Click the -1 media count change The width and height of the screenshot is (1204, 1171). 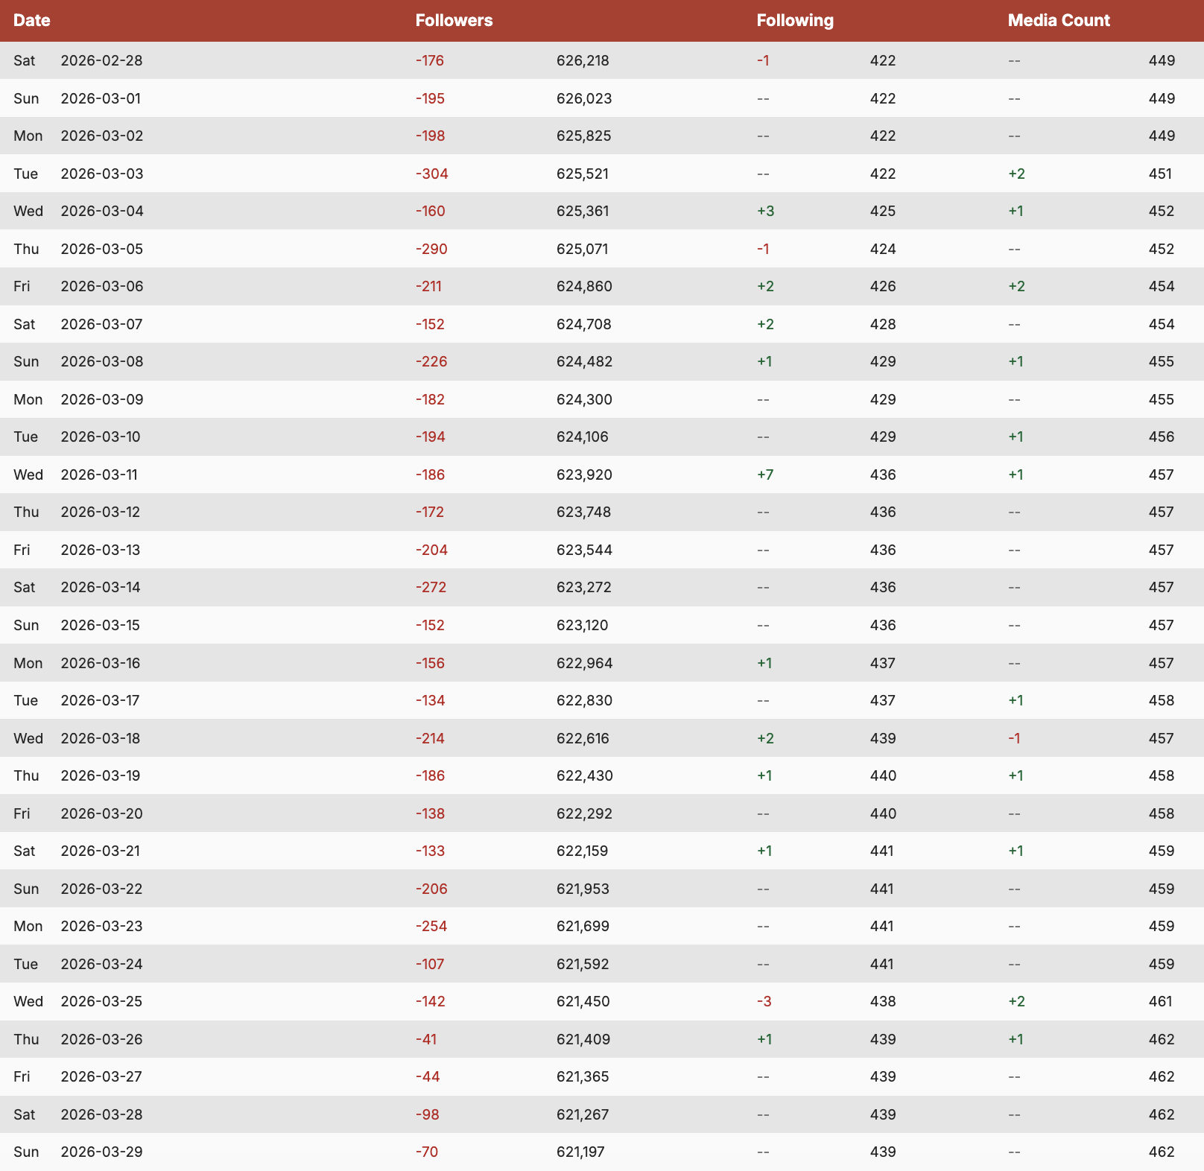pyautogui.click(x=1014, y=738)
